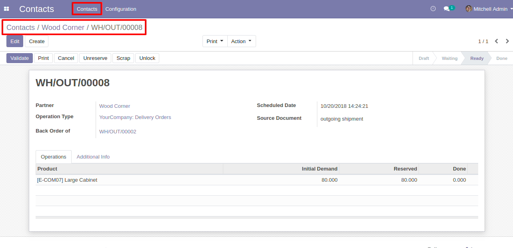Open the Mitchell Admin user menu
The height and width of the screenshot is (248, 513).
(x=489, y=9)
